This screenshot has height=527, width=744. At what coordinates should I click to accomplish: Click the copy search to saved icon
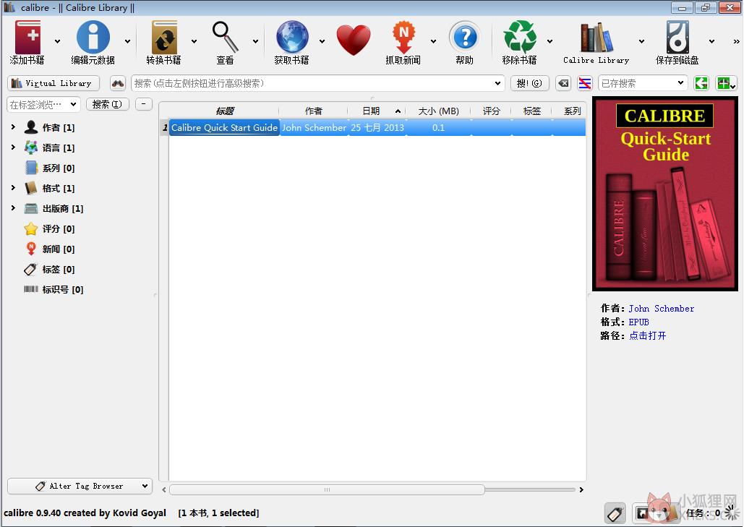coord(701,83)
